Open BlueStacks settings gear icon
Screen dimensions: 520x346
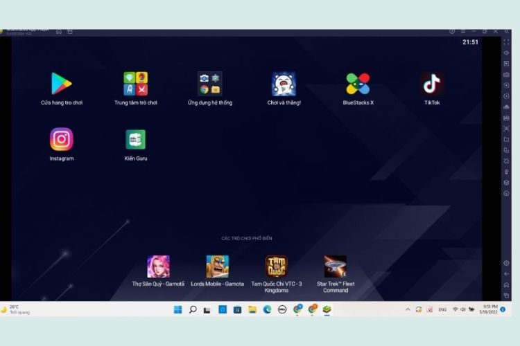(x=506, y=263)
